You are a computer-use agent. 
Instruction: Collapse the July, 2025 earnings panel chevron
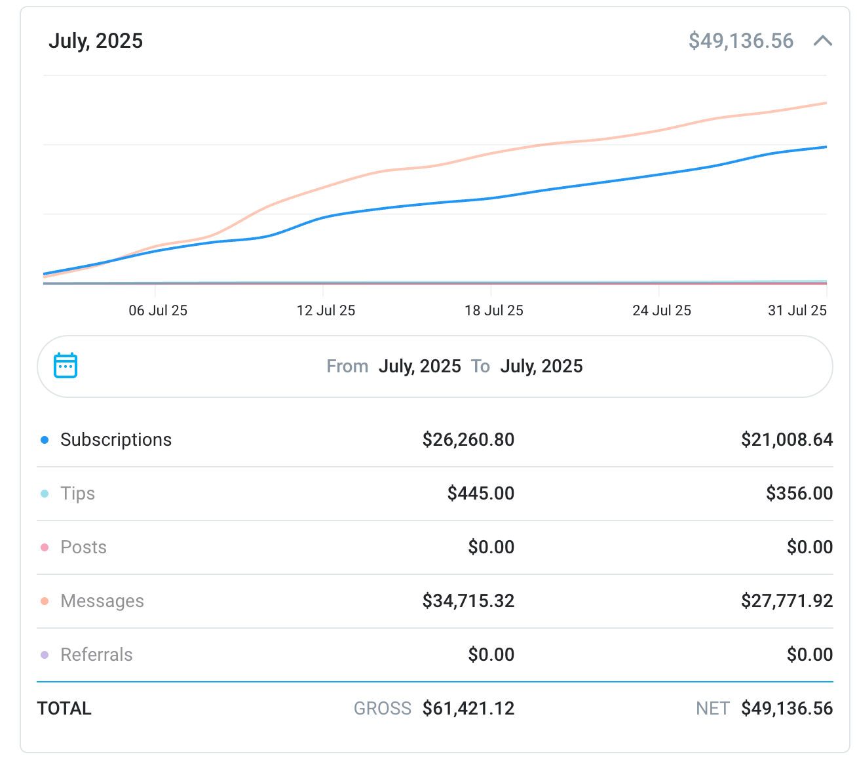[x=822, y=41]
